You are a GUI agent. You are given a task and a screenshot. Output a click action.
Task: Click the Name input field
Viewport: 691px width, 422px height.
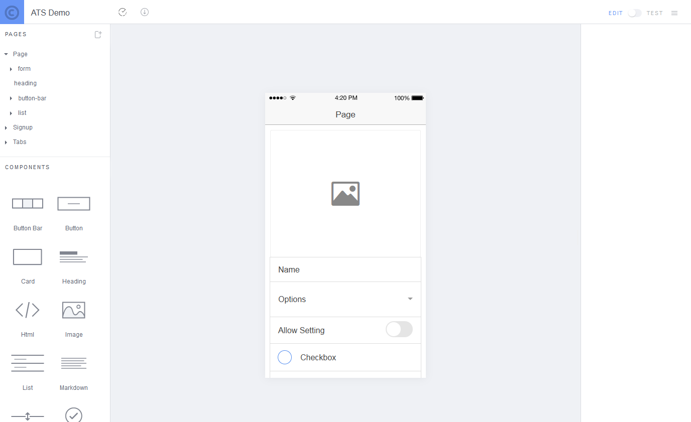click(x=345, y=269)
